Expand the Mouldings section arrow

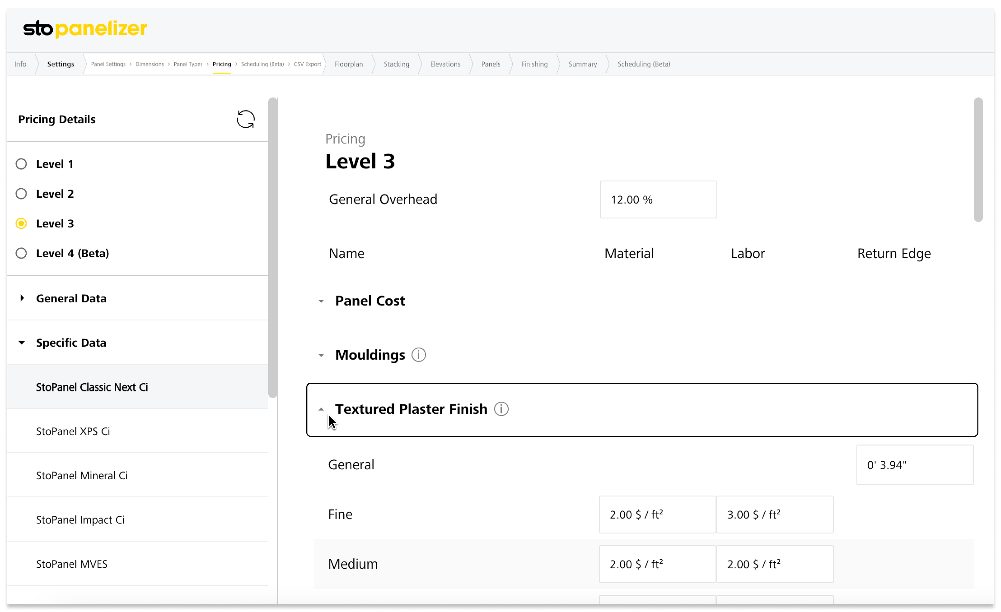pyautogui.click(x=321, y=355)
